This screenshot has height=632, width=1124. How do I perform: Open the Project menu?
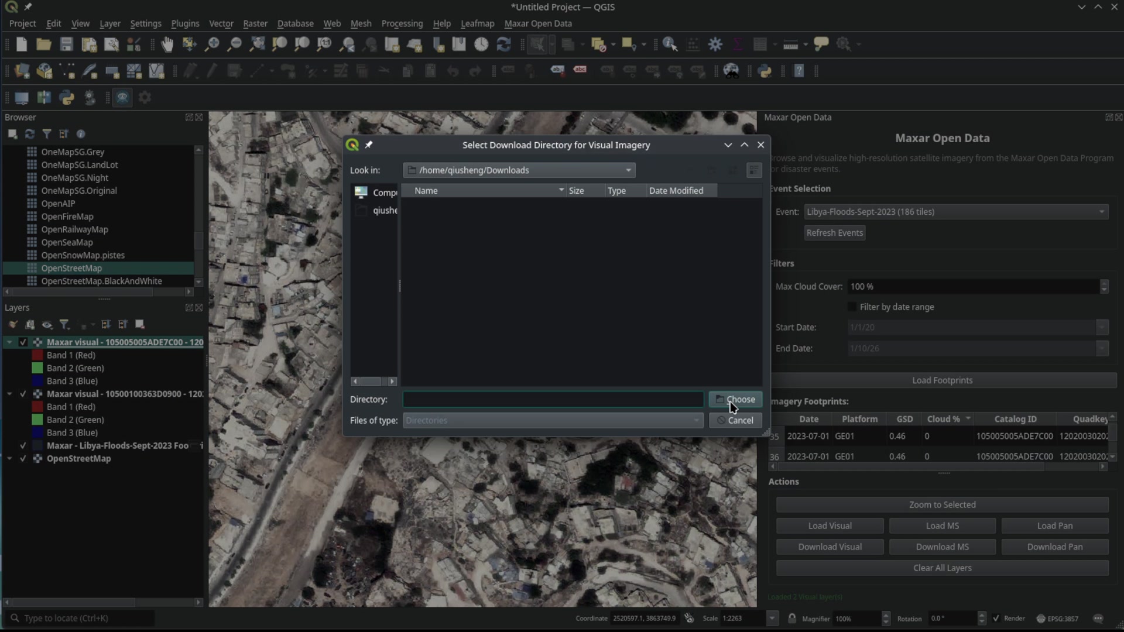(x=22, y=23)
